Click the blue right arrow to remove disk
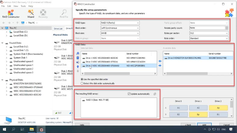Image resolution: width=237 pixels, height=133 pixels. 160,65
